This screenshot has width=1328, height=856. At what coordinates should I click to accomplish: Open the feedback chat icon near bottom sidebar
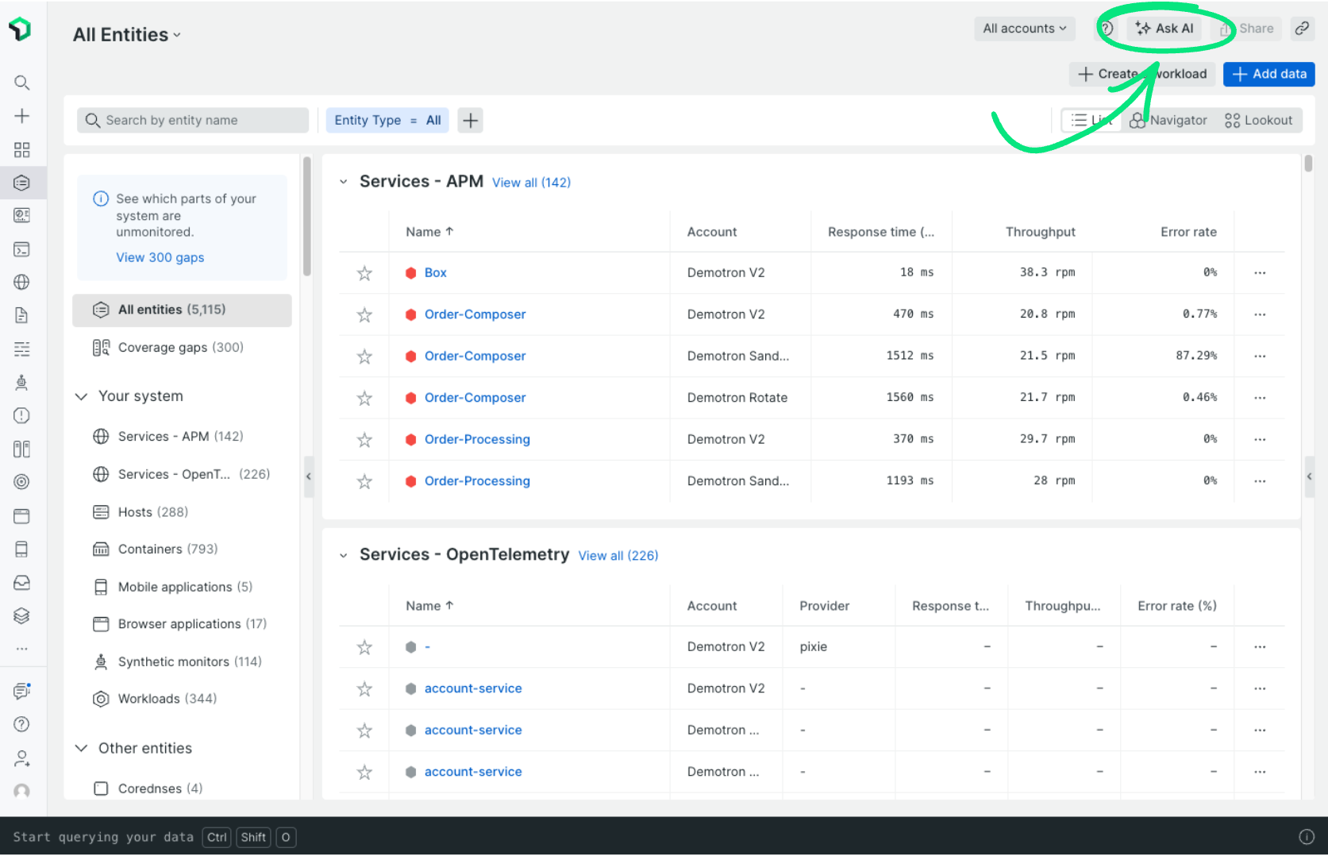click(21, 691)
